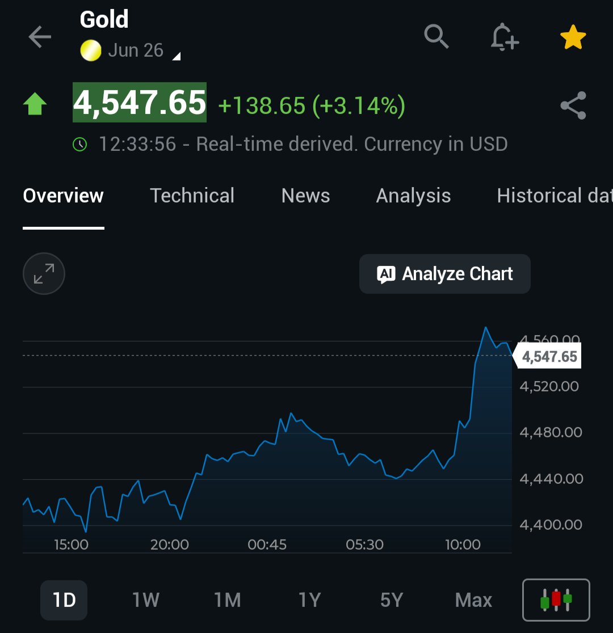Tap the 15:00 time axis label

pyautogui.click(x=71, y=545)
